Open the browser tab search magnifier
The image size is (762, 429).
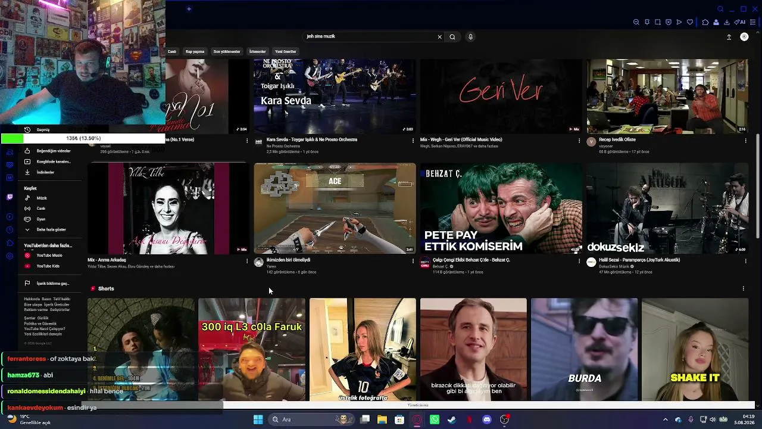pos(720,9)
